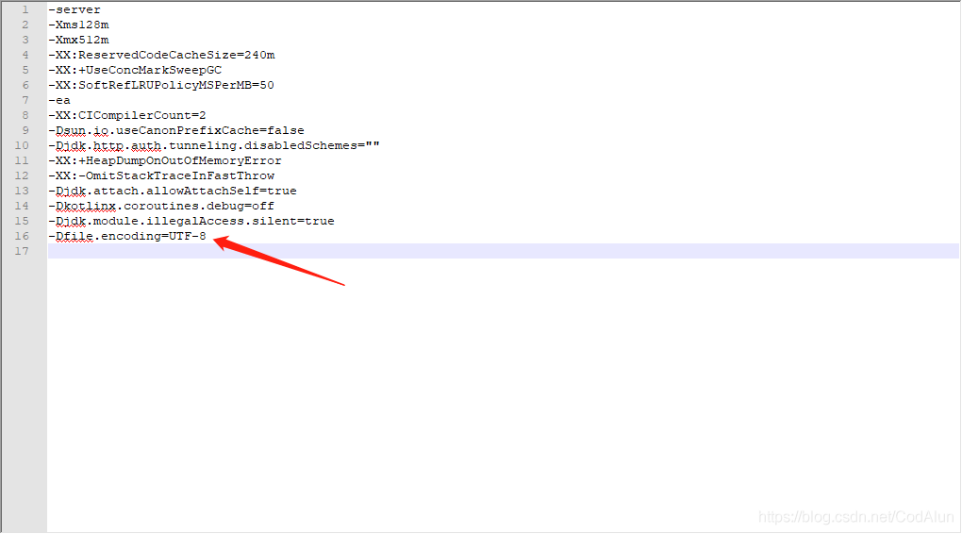962x534 pixels.
Task: Click the OmitStackTraceInFastThrow line
Action: [x=161, y=175]
